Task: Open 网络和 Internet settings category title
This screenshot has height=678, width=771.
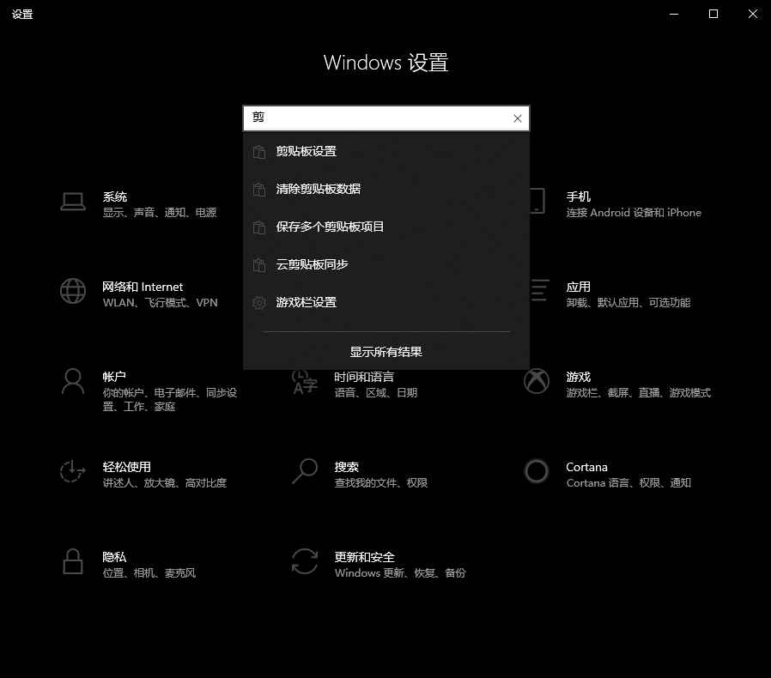Action: point(143,287)
